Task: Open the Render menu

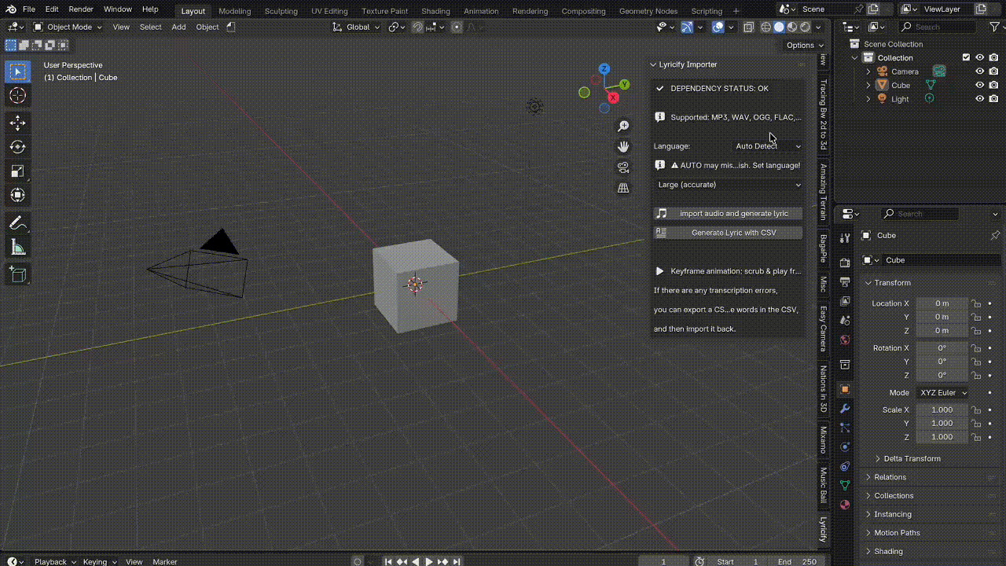Action: point(81,9)
